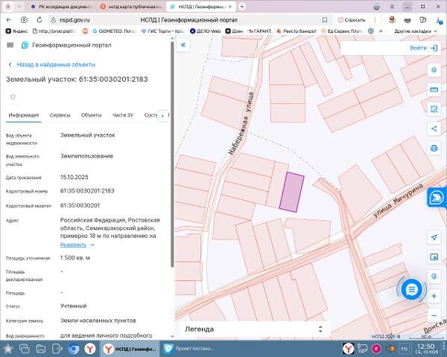Click the map pin locator icon
447x357 pixels.
coord(434,277)
